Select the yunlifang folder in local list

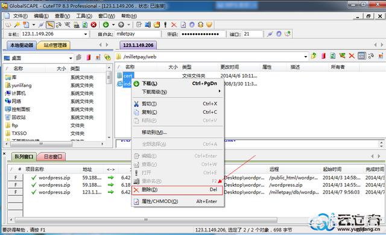pos(22,86)
